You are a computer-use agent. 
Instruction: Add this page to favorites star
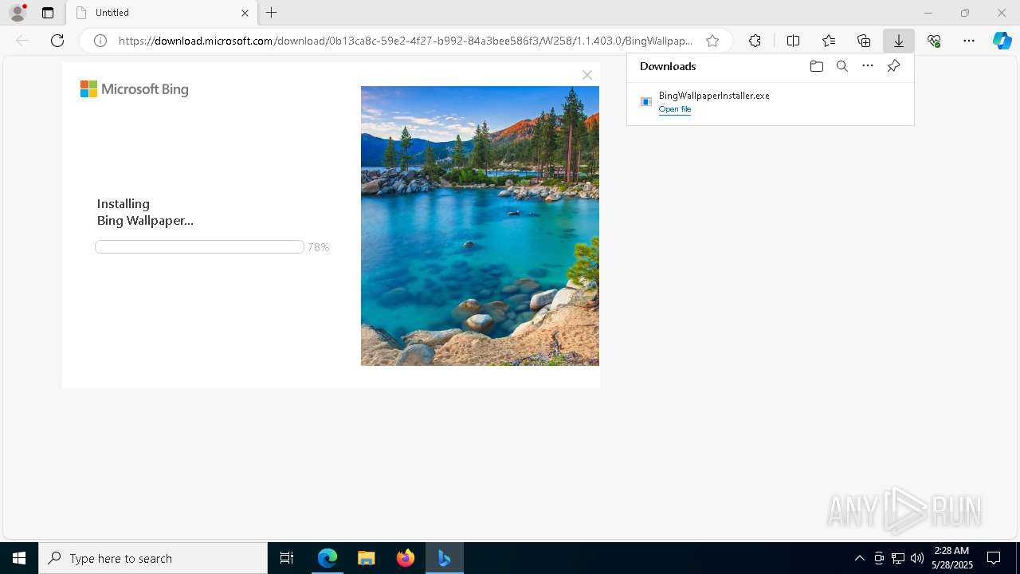tap(712, 41)
